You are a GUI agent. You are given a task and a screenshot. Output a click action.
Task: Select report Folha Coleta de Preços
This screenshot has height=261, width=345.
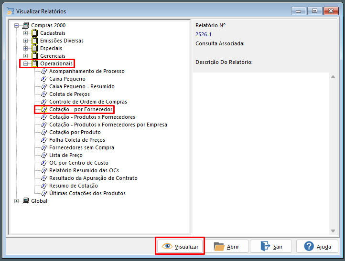77,140
